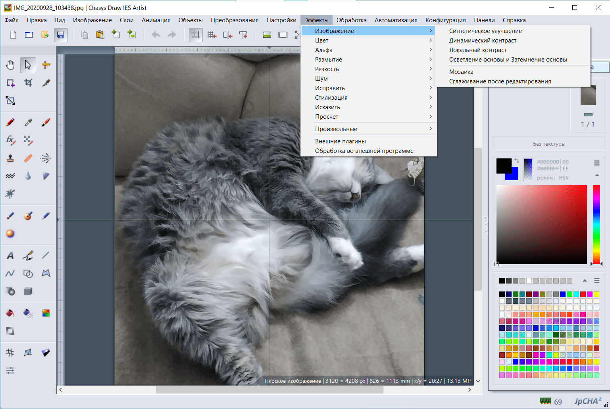Select the Hand pan tool

coord(10,65)
